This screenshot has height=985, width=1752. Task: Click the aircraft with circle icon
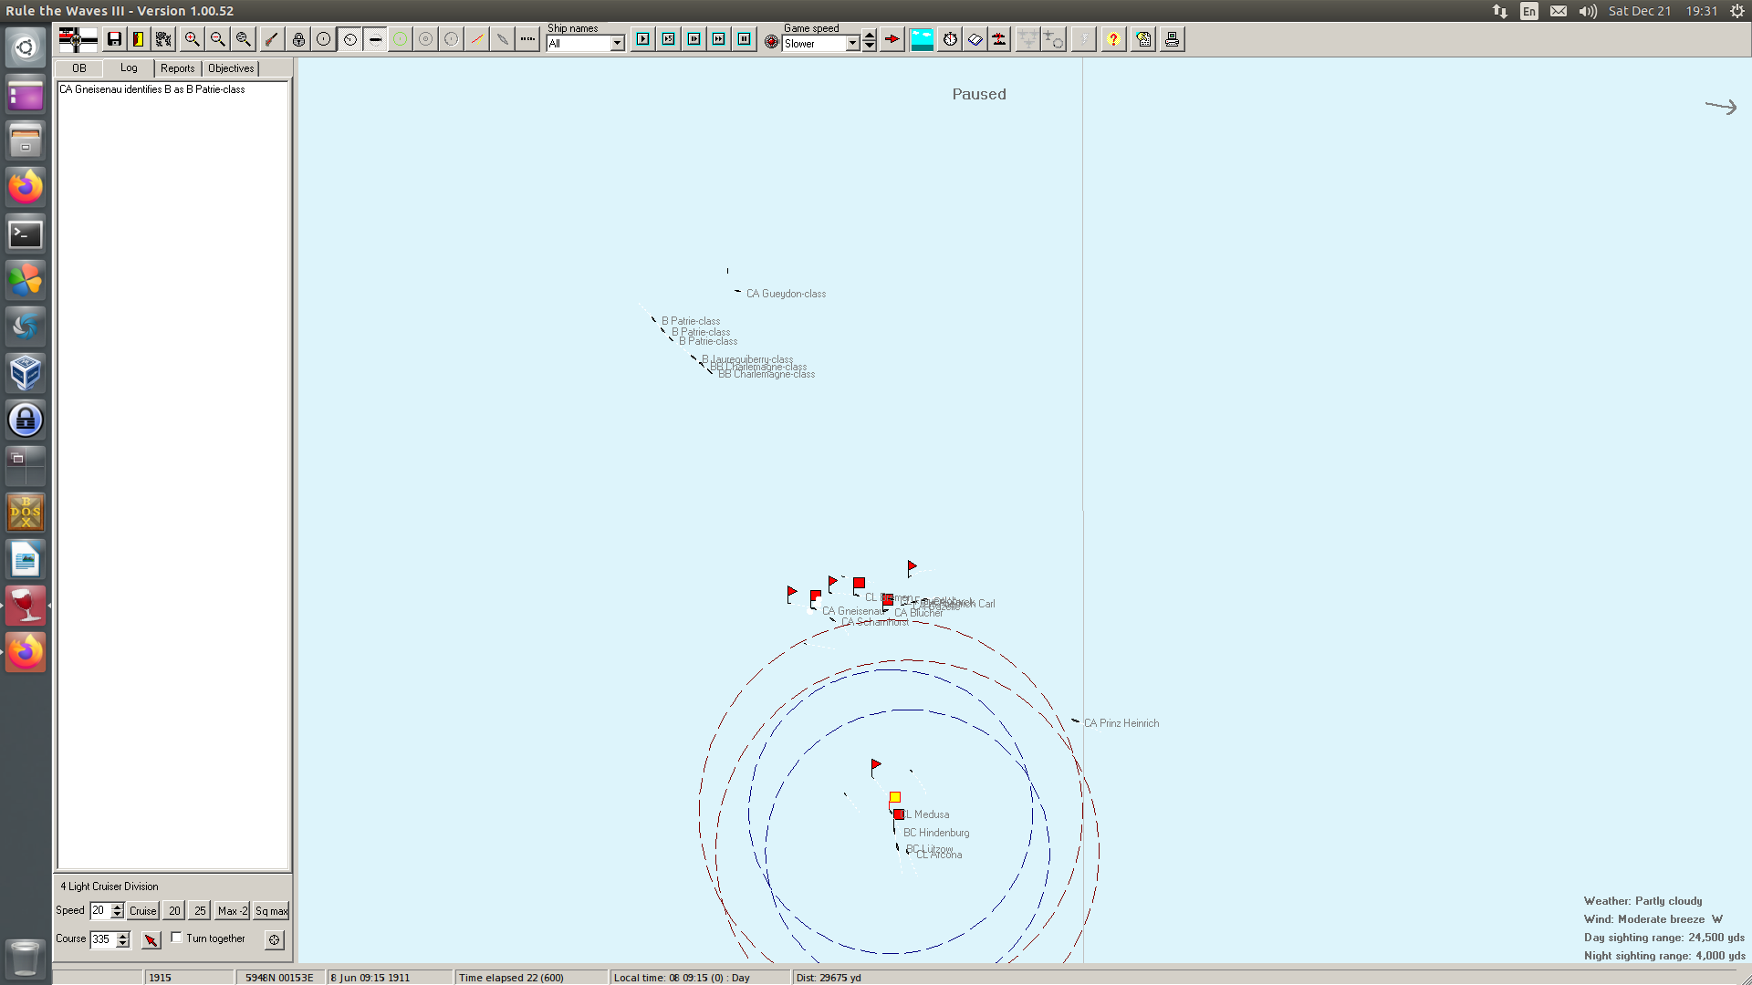pos(1054,39)
